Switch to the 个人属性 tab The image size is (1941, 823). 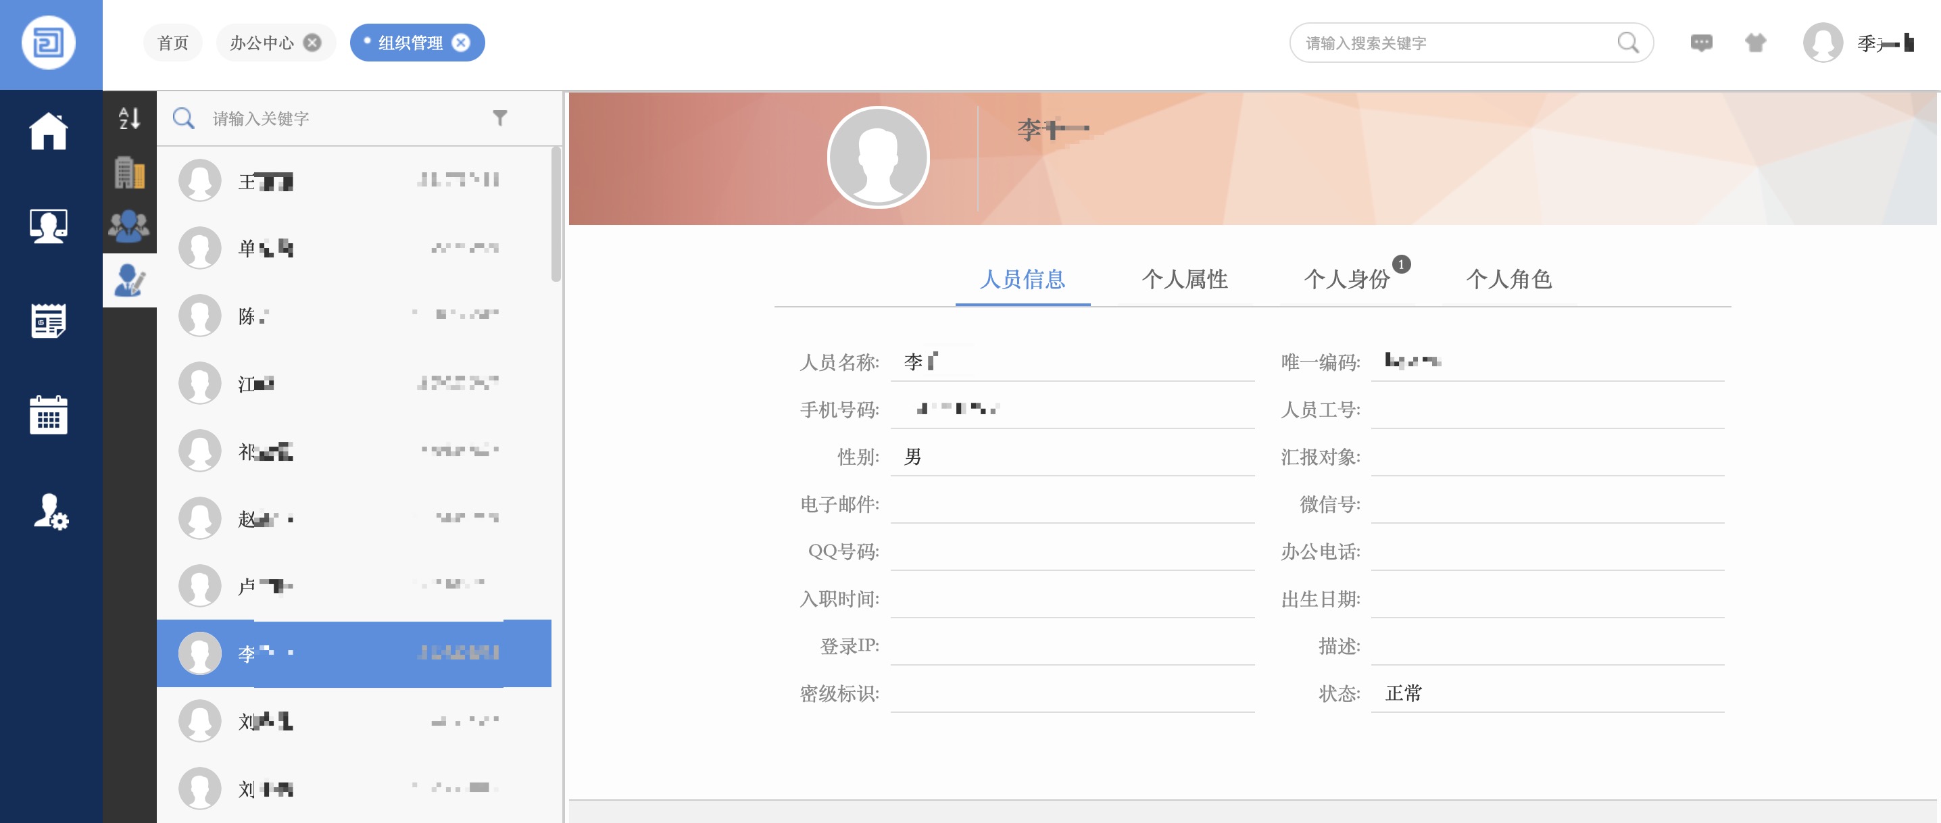[x=1184, y=280]
